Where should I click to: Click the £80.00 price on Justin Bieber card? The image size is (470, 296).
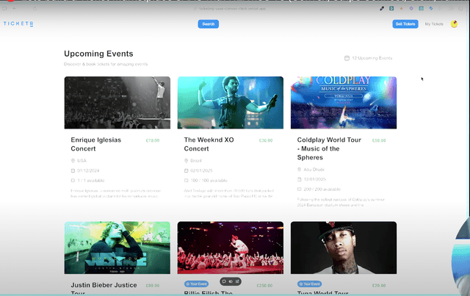click(153, 286)
